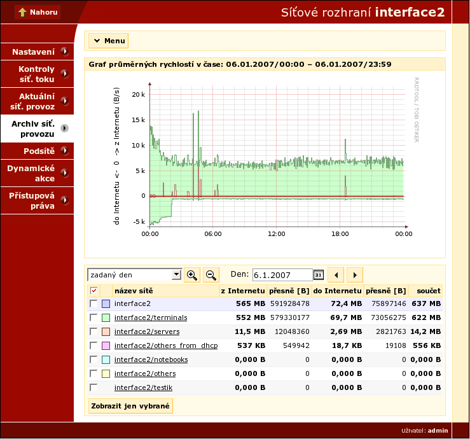470x439 pixels.
Task: Click the 'admin' user name in footer
Action: pyautogui.click(x=438, y=431)
